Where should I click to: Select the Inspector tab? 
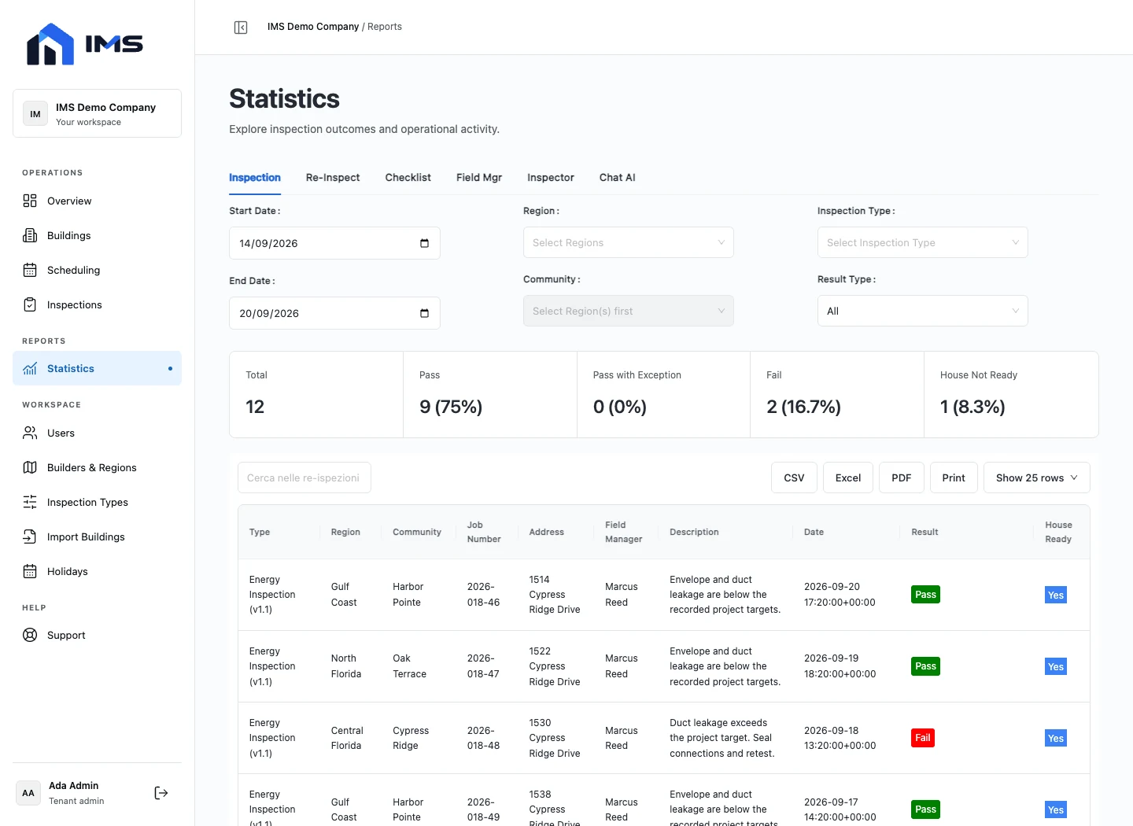click(x=551, y=178)
